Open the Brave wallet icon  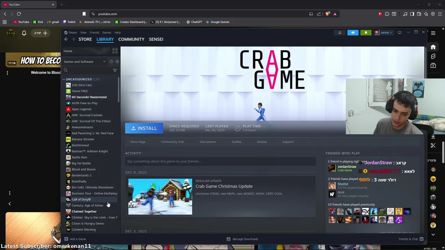pos(419,14)
